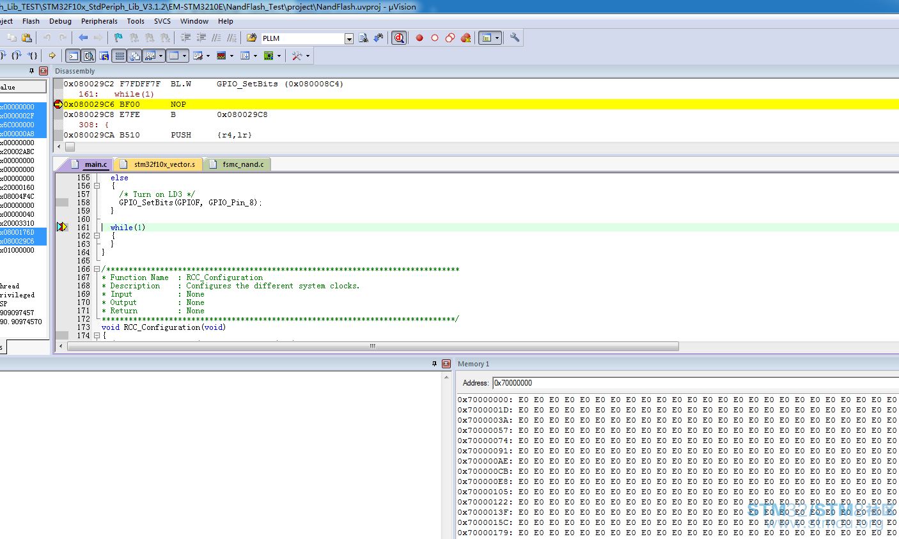
Task: Open System Viewer windows dropdown arrow
Action: pos(279,56)
